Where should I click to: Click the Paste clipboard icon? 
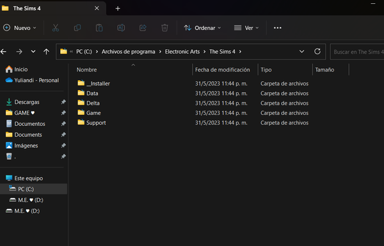click(x=99, y=28)
